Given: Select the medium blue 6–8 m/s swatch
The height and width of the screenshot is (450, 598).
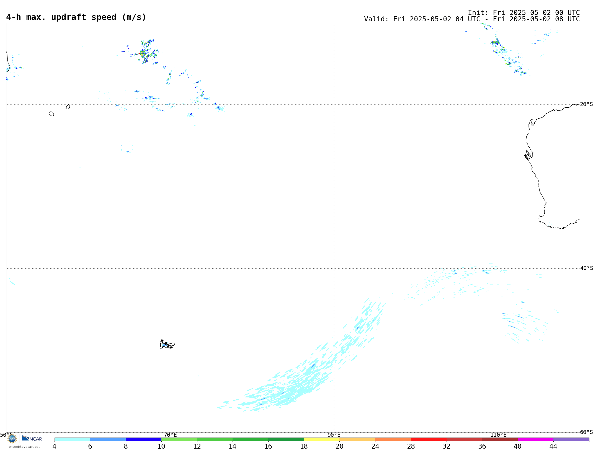Looking at the screenshot, I should click(x=108, y=439).
